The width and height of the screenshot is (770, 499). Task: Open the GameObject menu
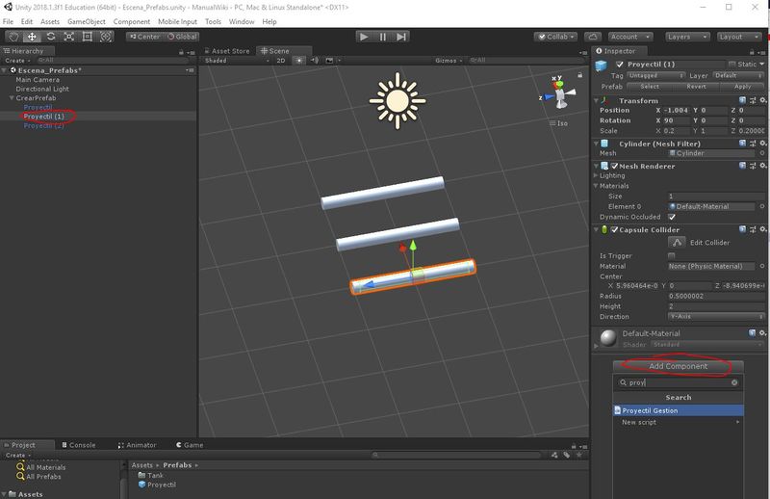click(87, 21)
